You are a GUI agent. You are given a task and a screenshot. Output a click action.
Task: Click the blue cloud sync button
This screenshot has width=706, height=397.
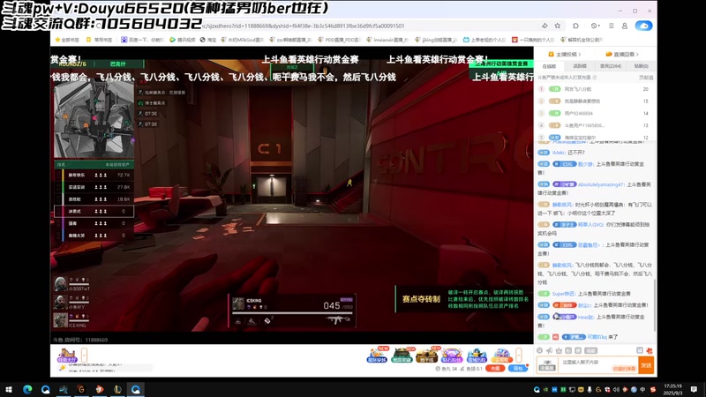click(644, 26)
